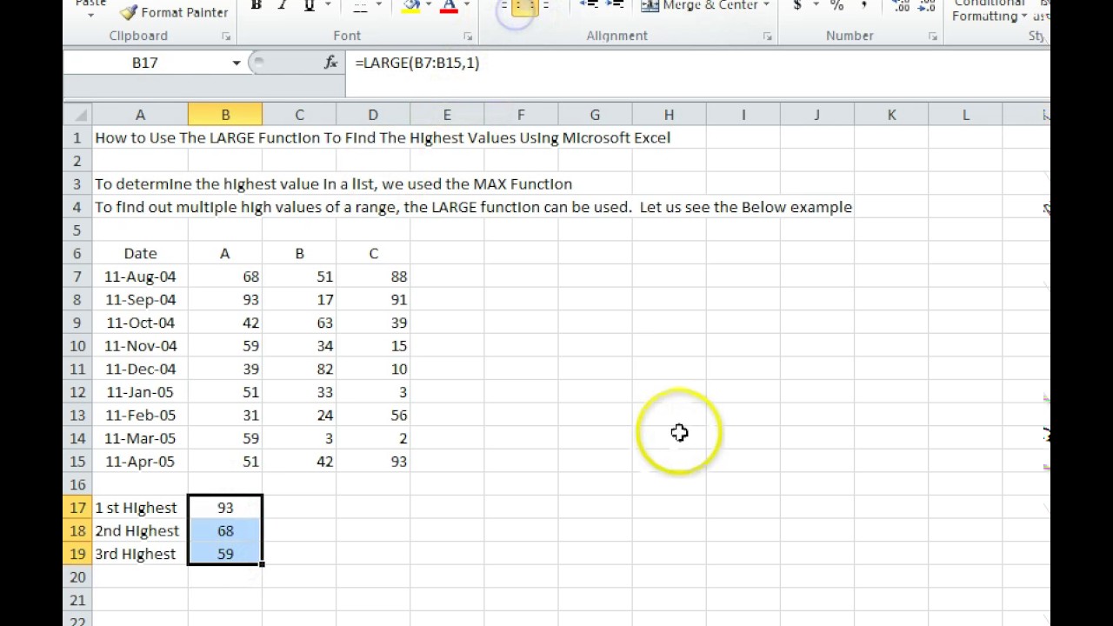Select column A header

(140, 115)
